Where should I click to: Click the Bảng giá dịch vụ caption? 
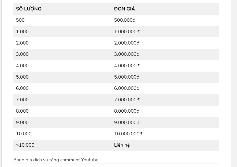pyautogui.click(x=56, y=160)
